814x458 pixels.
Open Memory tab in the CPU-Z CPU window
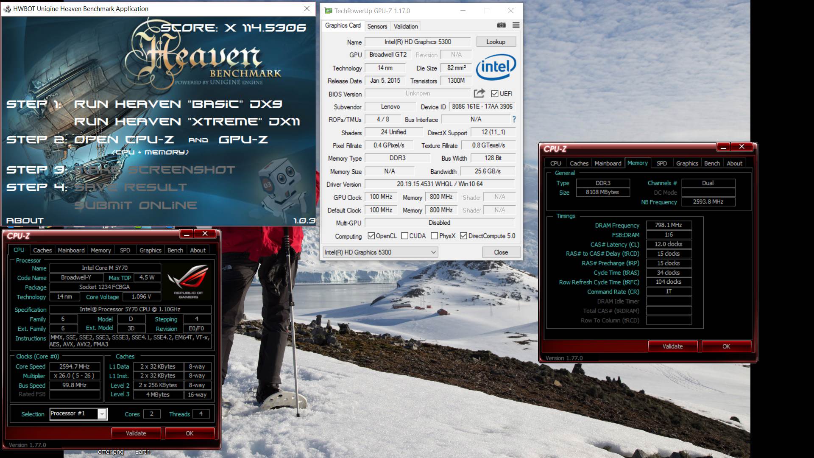pyautogui.click(x=101, y=250)
